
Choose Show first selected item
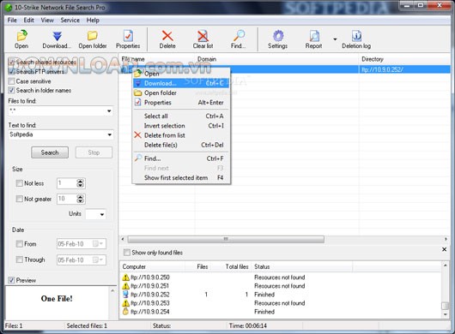181,178
